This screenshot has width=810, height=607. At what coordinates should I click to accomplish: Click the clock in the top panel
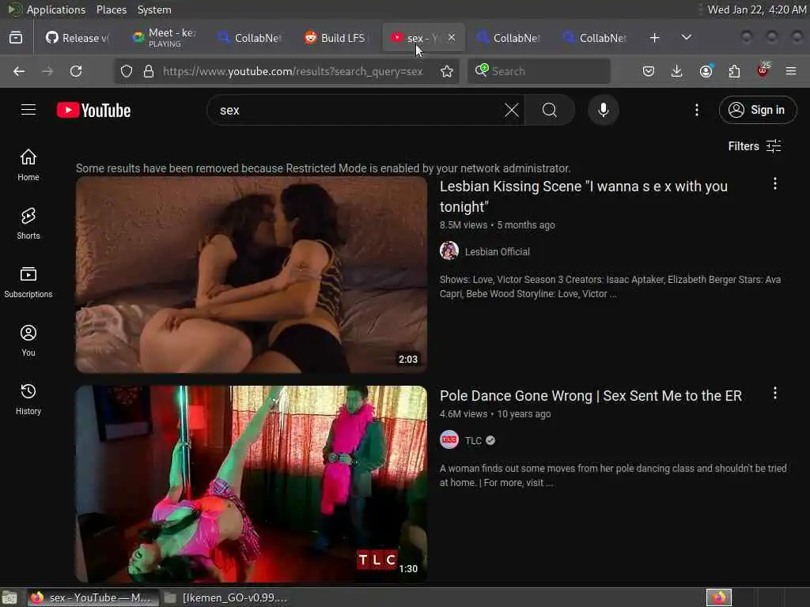point(755,9)
